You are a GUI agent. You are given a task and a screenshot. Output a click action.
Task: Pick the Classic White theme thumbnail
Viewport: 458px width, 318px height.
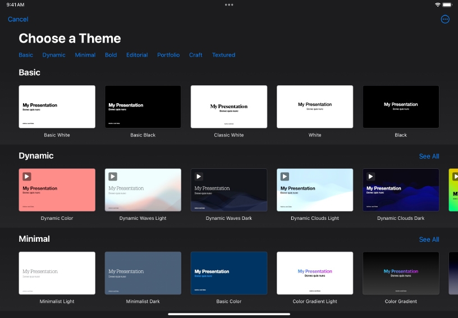229,107
